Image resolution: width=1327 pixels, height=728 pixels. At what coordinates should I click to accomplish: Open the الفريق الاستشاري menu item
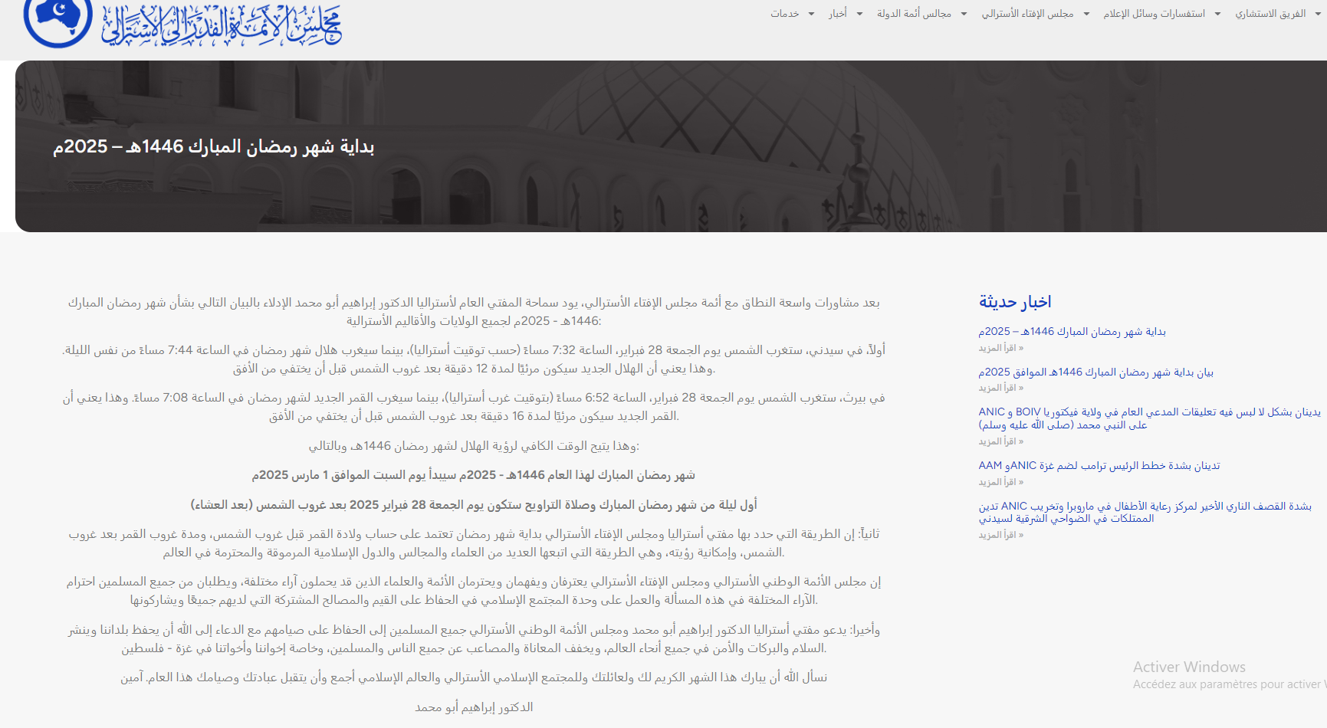(1270, 14)
